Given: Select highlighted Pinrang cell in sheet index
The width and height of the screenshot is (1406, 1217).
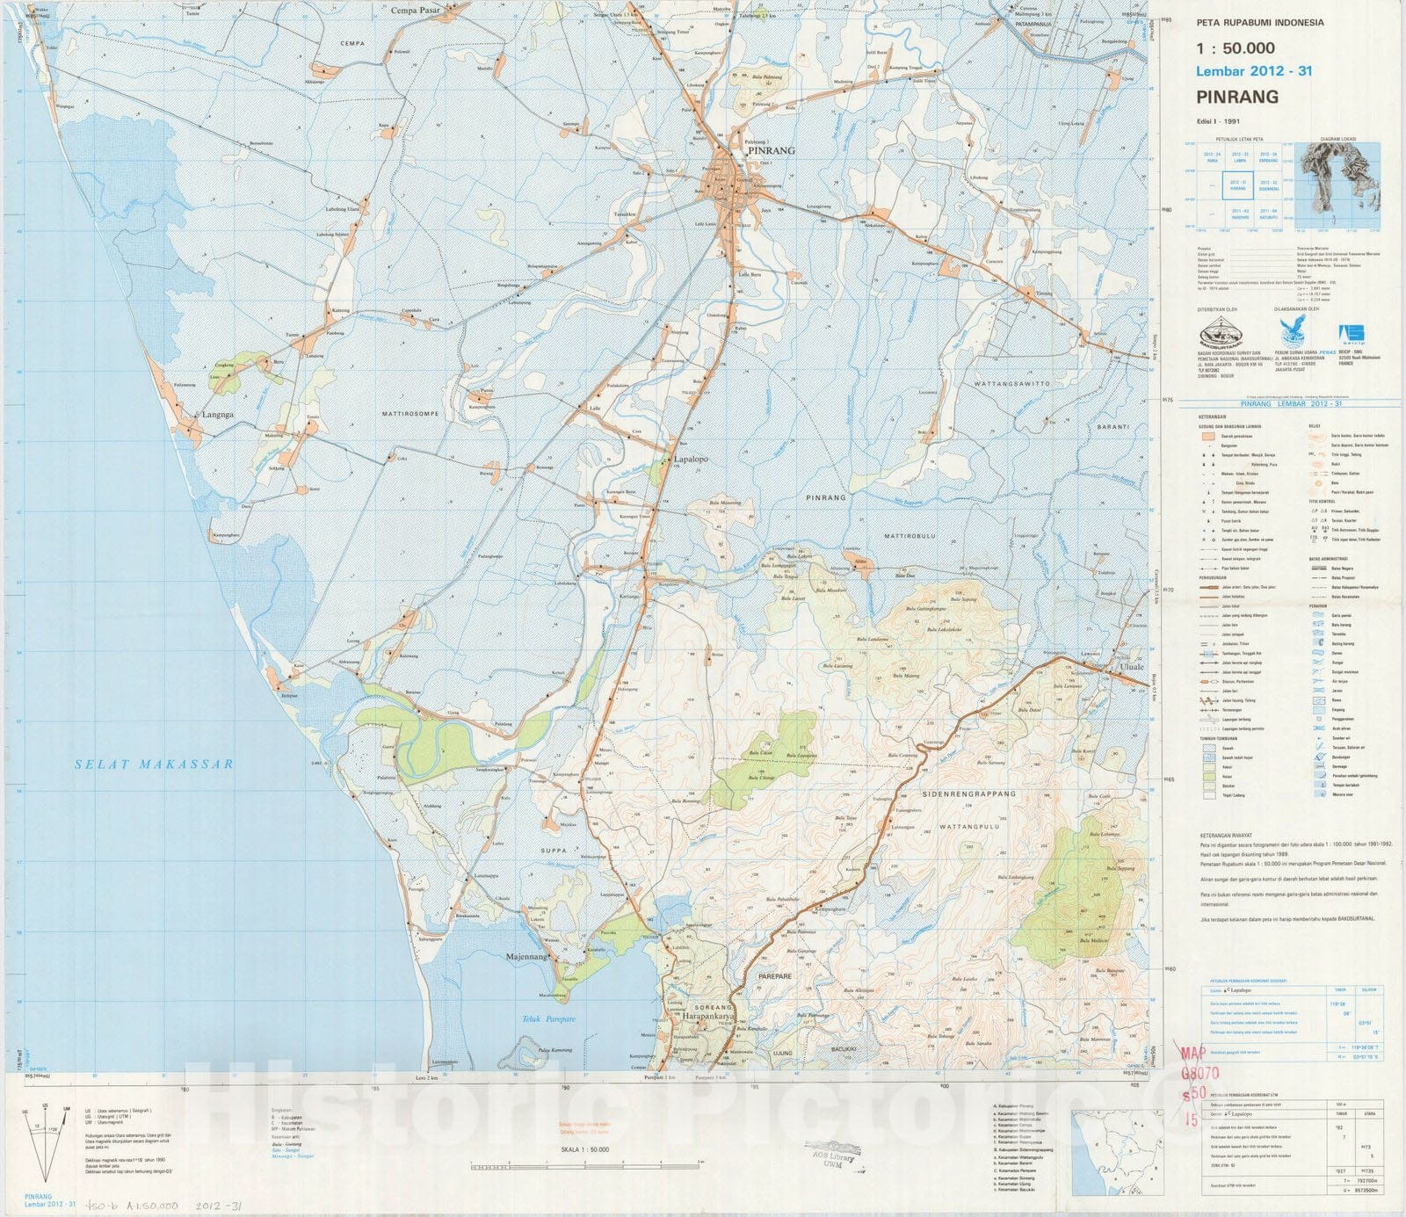Looking at the screenshot, I should (1238, 185).
